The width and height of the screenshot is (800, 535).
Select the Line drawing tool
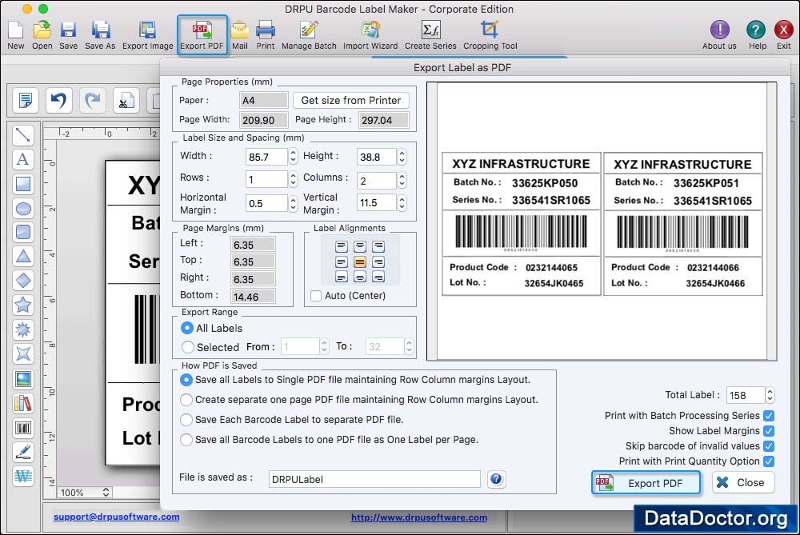23,135
